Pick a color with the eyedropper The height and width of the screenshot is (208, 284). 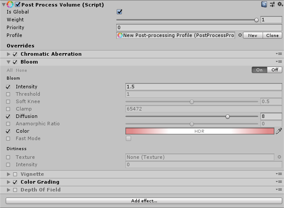(279, 131)
